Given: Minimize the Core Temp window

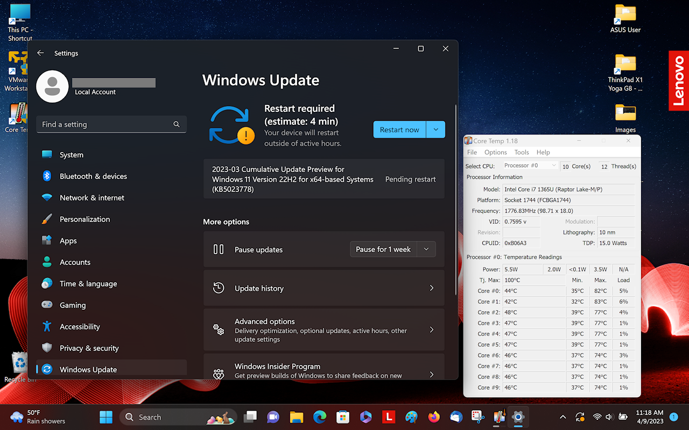Looking at the screenshot, I should 579,141.
